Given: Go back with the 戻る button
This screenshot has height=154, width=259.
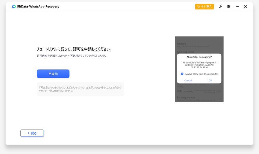Looking at the screenshot, I should click(32, 133).
